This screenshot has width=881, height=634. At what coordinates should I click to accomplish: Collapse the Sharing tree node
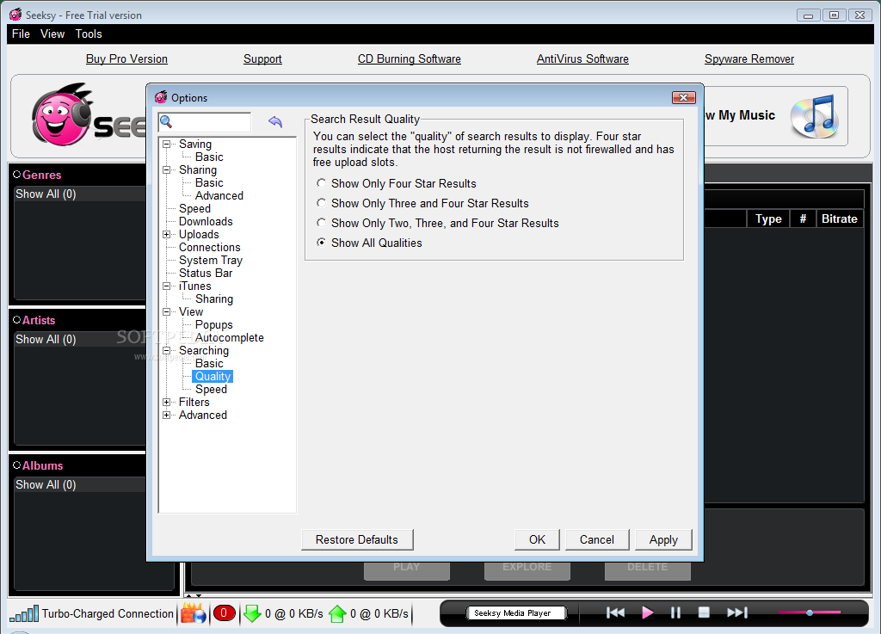click(166, 170)
